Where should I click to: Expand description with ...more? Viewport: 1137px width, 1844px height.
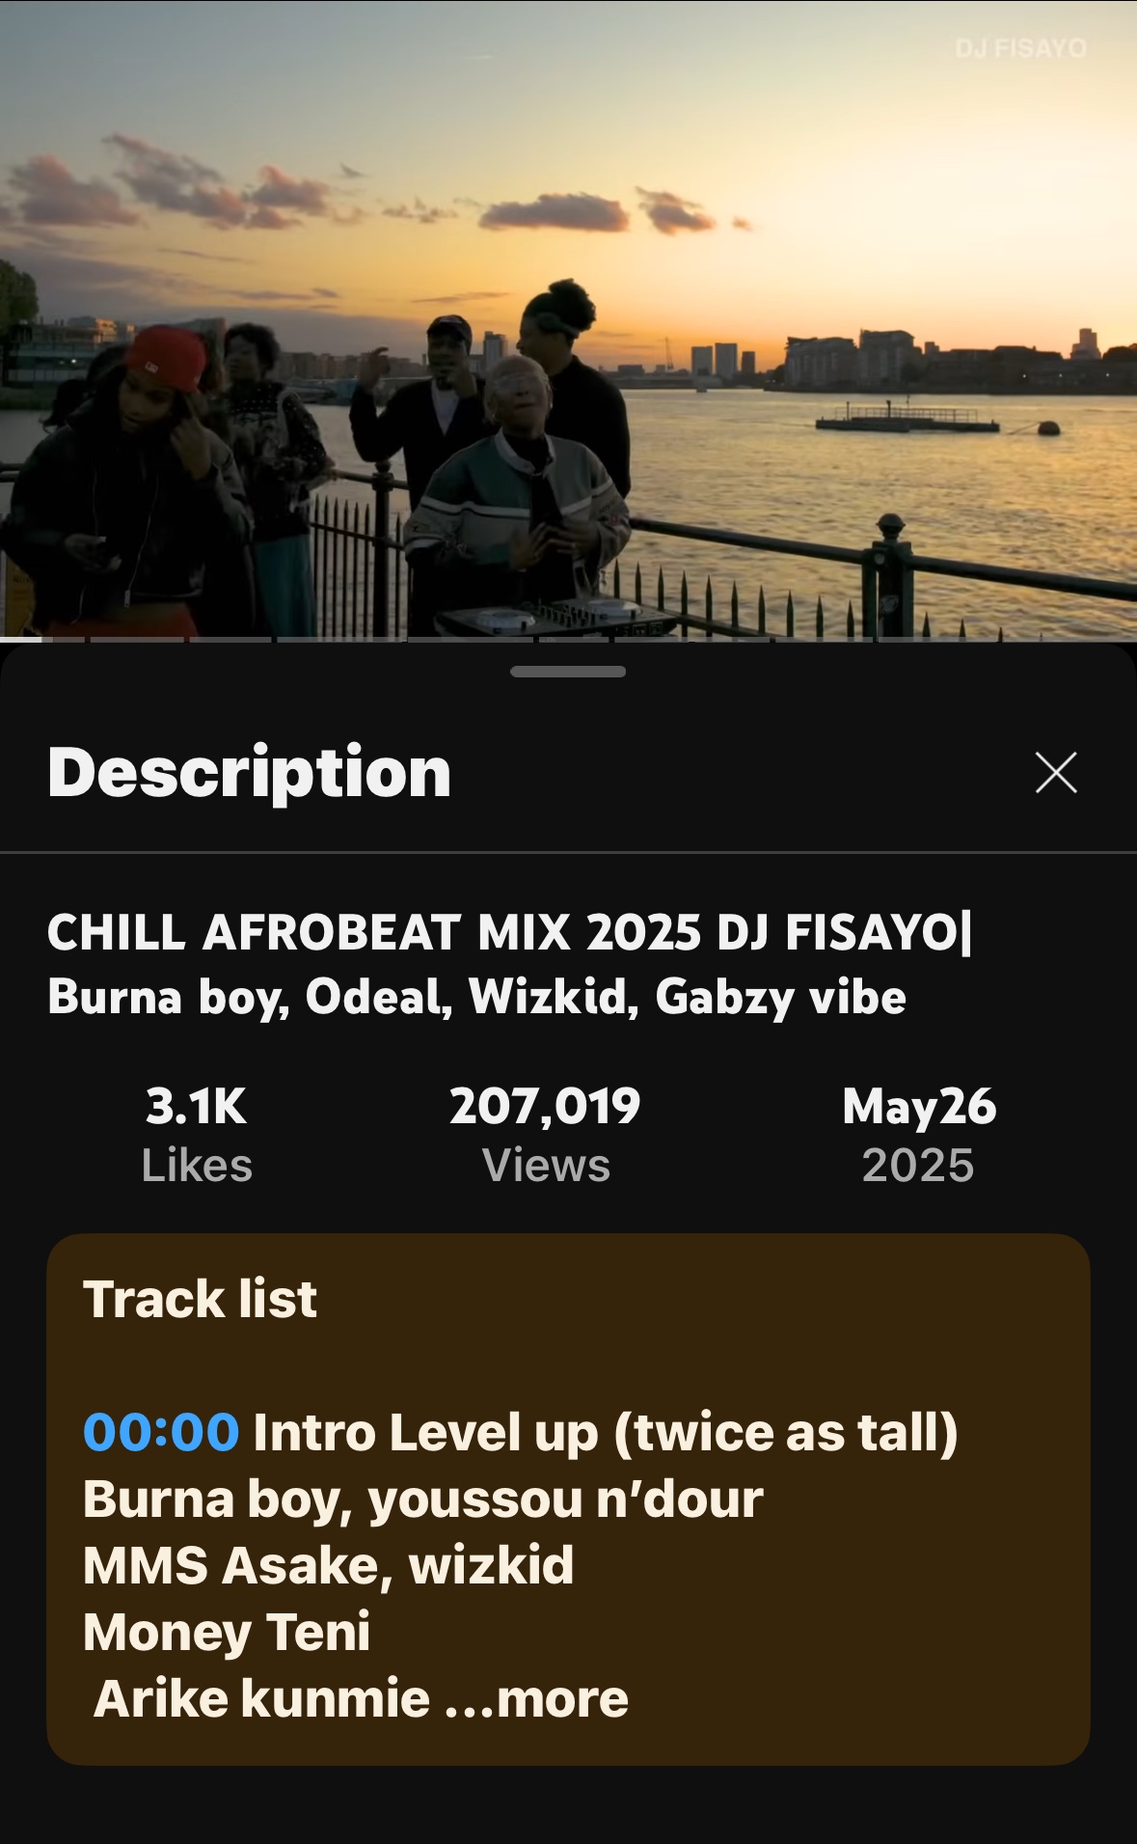coord(536,1698)
